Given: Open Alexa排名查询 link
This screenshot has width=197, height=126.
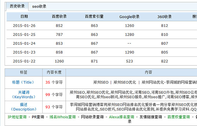Looking at the screenshot, I should click(x=122, y=117).
